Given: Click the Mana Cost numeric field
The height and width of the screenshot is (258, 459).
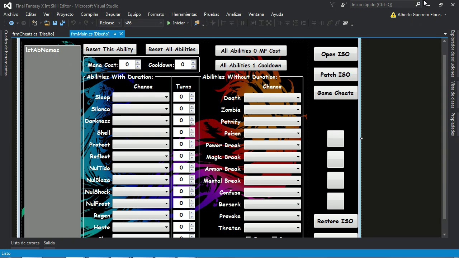Looking at the screenshot, I should (x=130, y=64).
